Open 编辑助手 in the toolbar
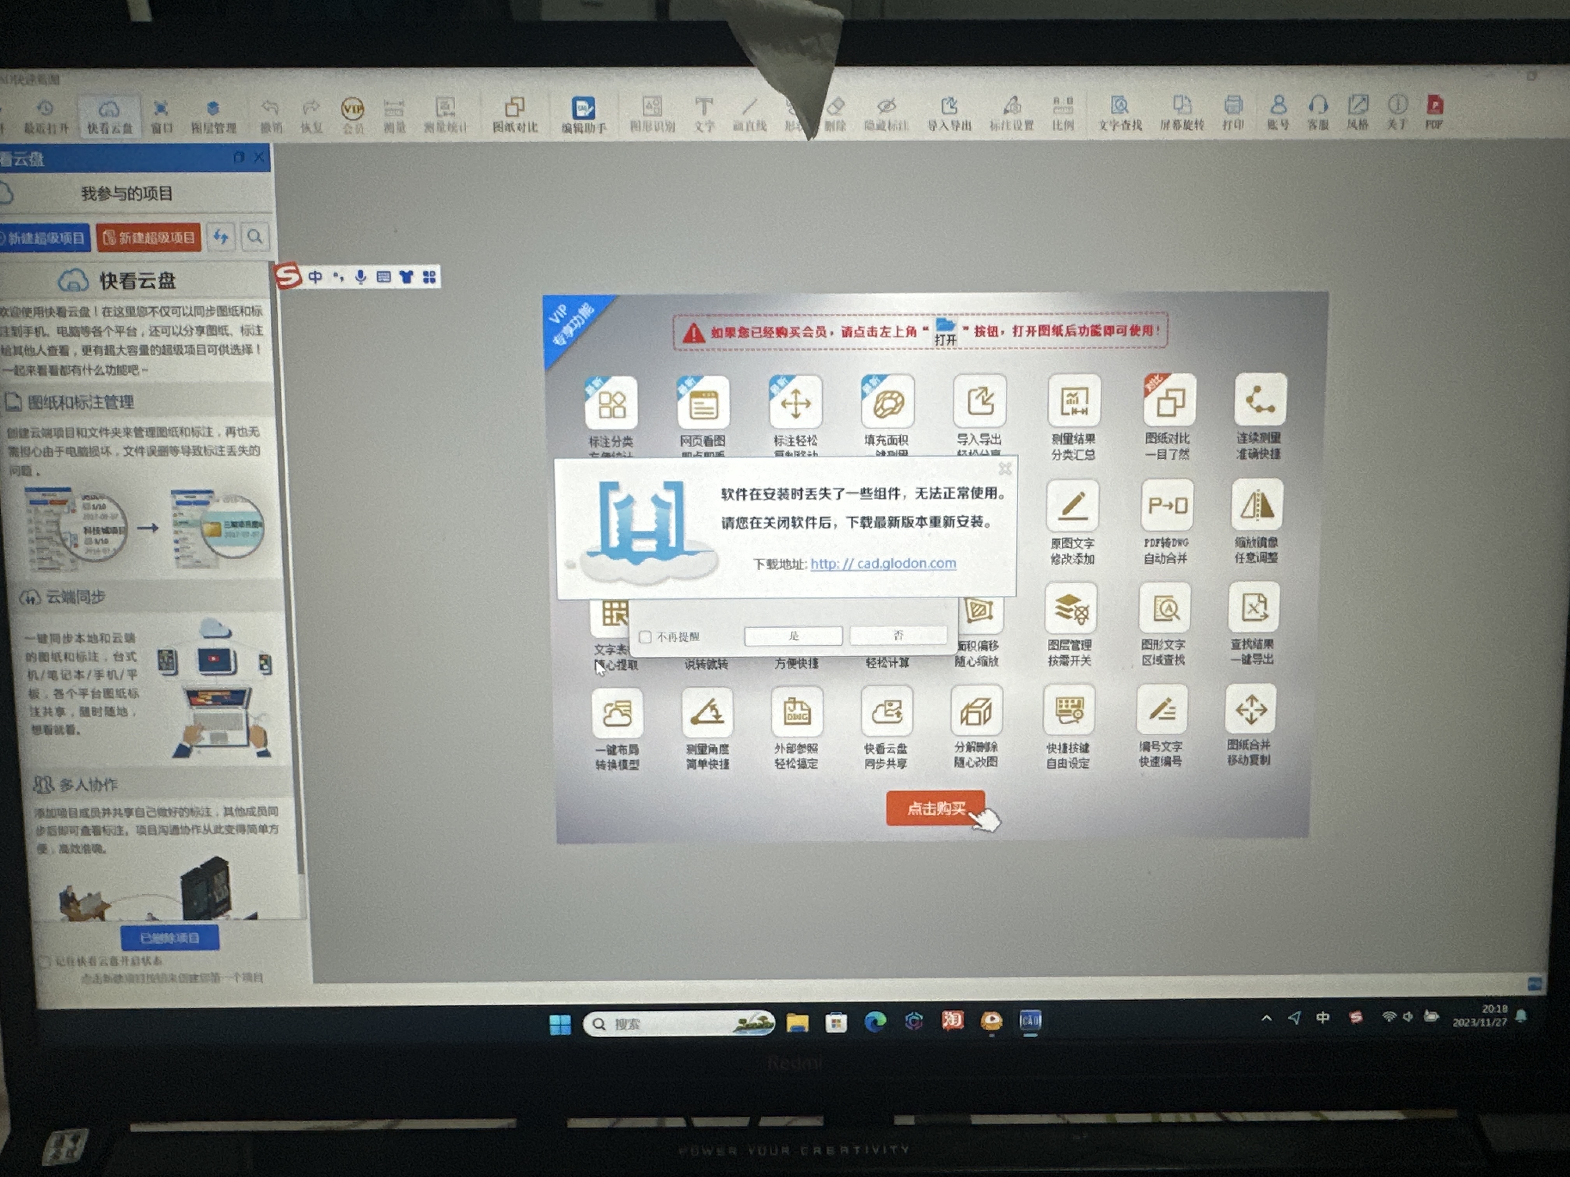Viewport: 1570px width, 1177px height. pyautogui.click(x=583, y=114)
